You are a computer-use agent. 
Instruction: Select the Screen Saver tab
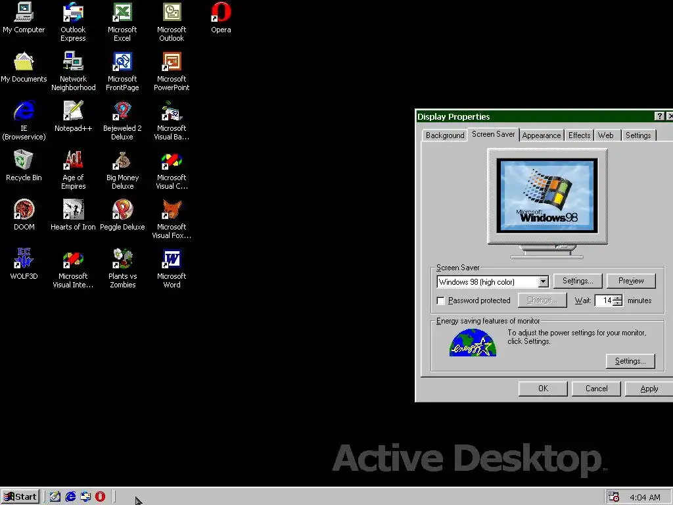pos(493,134)
